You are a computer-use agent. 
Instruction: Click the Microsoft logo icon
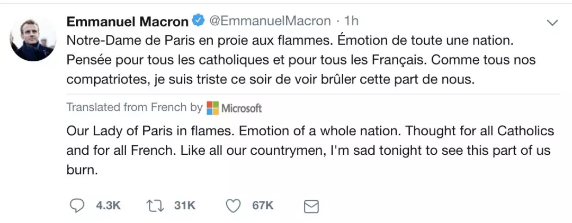[x=213, y=108]
